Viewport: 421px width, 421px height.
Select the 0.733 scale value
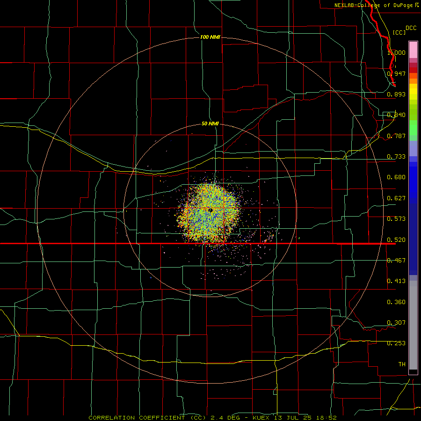396,157
